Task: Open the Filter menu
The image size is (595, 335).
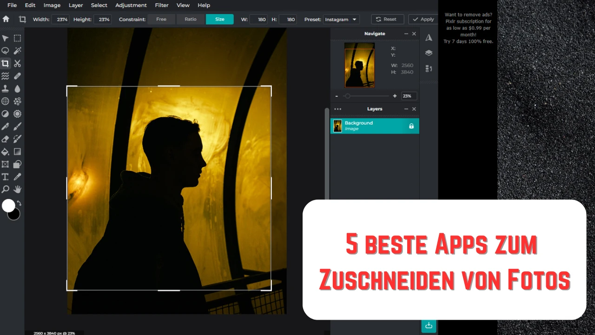Action: point(161,5)
